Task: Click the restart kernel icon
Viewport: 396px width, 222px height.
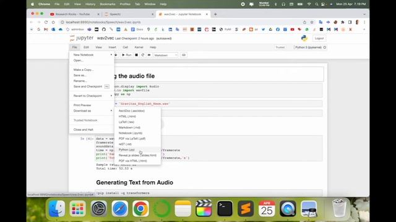Action: (143, 55)
